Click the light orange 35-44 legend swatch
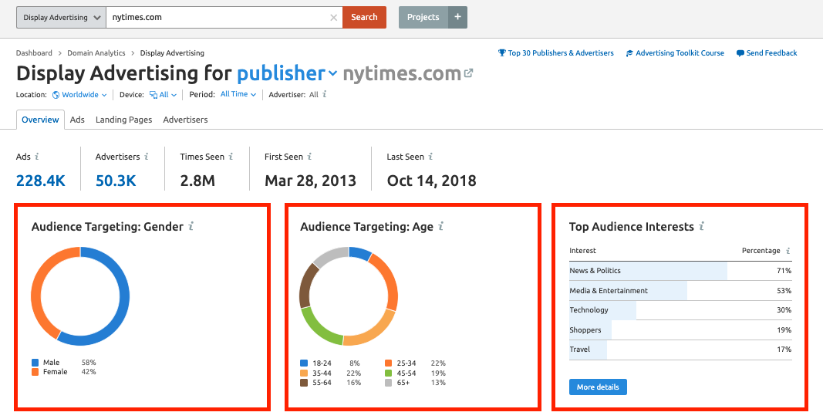 pos(304,373)
